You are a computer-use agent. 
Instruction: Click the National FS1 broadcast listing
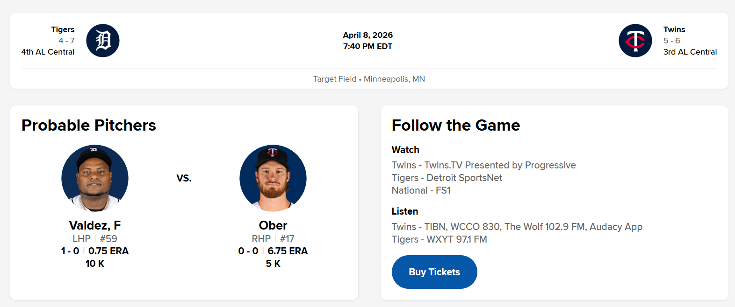click(421, 190)
